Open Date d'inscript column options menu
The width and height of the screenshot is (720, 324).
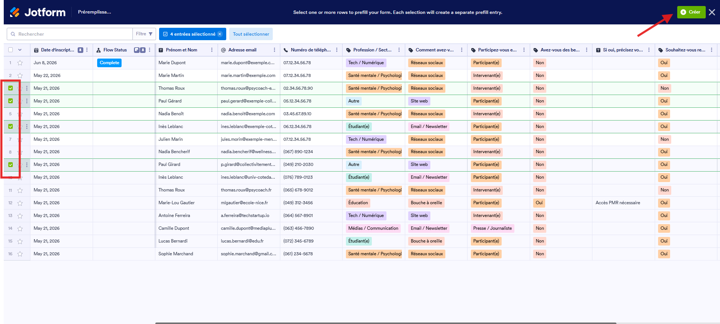[87, 50]
